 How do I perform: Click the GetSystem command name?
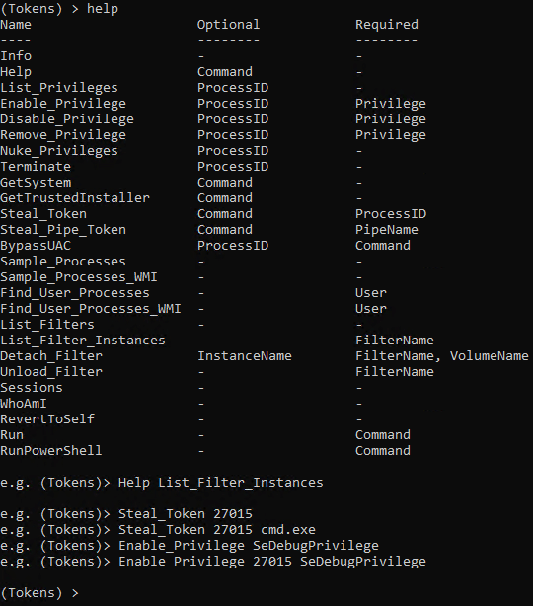[36, 183]
